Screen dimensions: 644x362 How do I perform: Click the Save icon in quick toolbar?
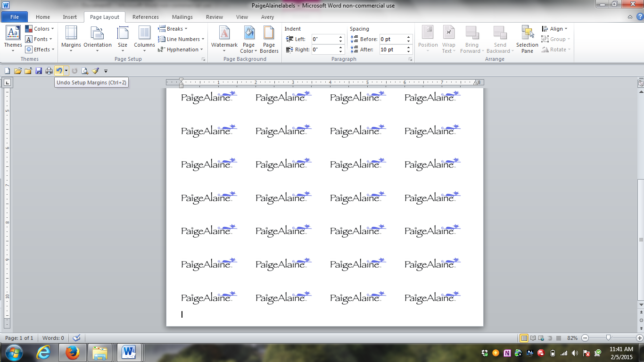click(x=39, y=71)
